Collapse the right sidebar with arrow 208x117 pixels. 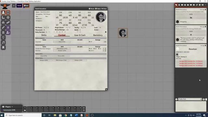(205, 5)
